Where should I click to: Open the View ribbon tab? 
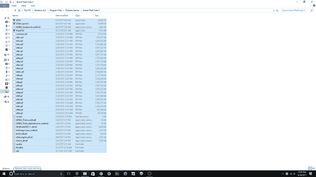coord(33,6)
